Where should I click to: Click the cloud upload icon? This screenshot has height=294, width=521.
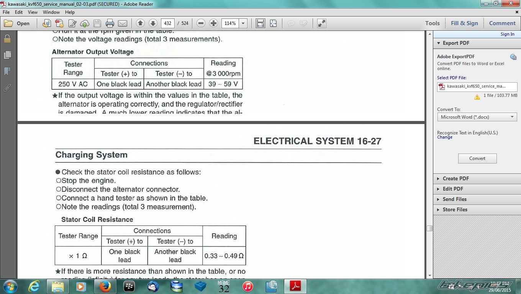(x=85, y=23)
